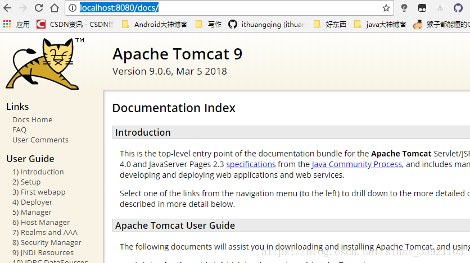Viewport: 470px width, 263px height.
Task: Open the Android大神博客 bookmark folder
Action: coord(155,24)
